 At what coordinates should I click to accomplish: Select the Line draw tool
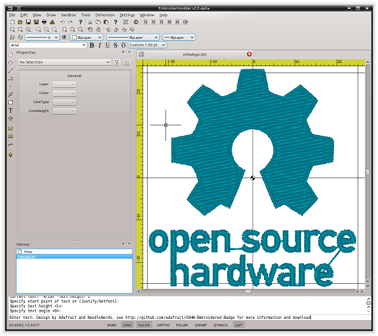(11, 71)
